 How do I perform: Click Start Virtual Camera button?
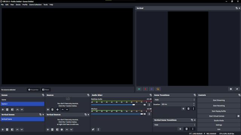pyautogui.click(x=217, y=116)
